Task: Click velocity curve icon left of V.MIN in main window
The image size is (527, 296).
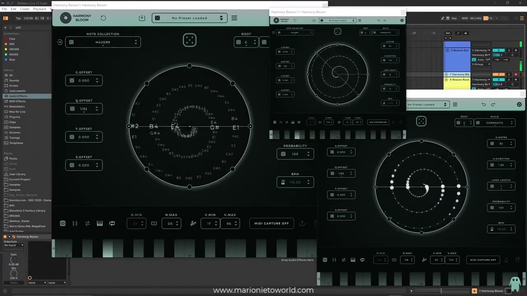Action: 193,223
